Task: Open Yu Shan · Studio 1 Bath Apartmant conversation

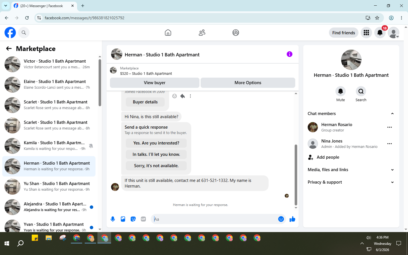Action: tap(49, 187)
